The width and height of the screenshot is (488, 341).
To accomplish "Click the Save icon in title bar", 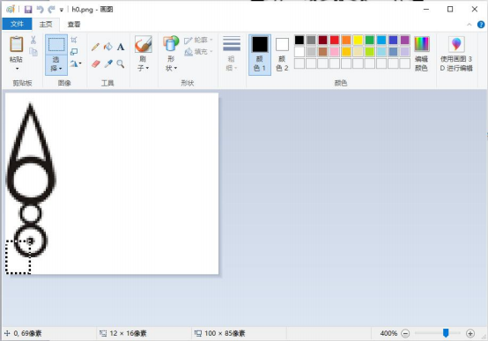I will point(28,10).
